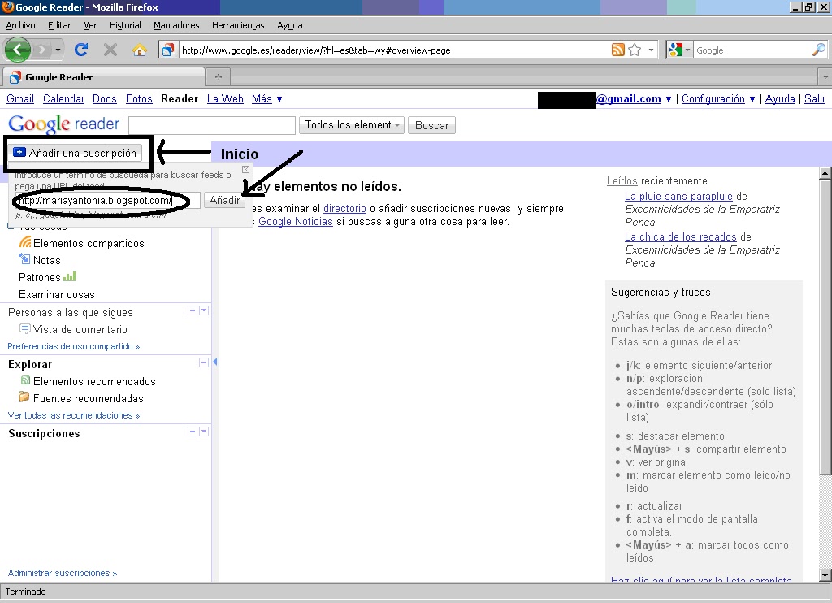
Task: Click the site favicon beside URL
Action: click(167, 50)
